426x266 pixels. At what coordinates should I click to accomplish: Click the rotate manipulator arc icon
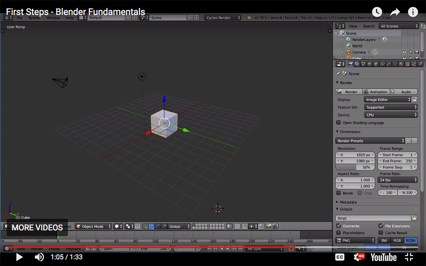click(158, 226)
